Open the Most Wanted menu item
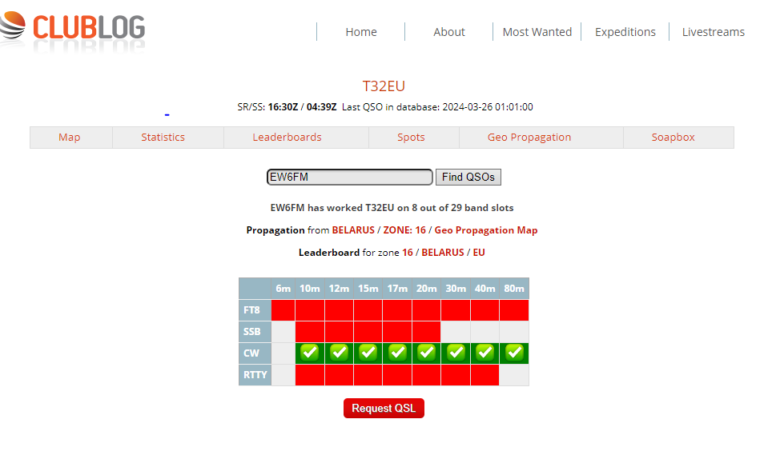Viewport: 776px width, 451px height. [537, 32]
